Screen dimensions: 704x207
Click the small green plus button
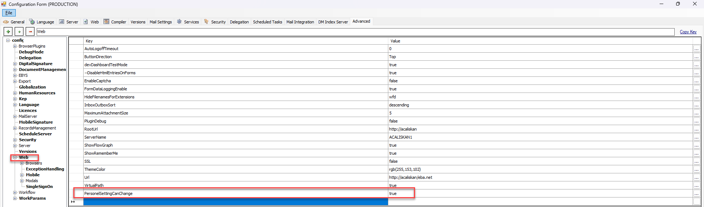(x=19, y=32)
